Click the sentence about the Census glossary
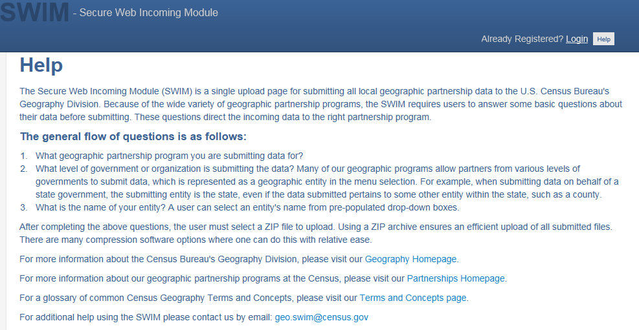The height and width of the screenshot is (330, 639). coord(188,298)
